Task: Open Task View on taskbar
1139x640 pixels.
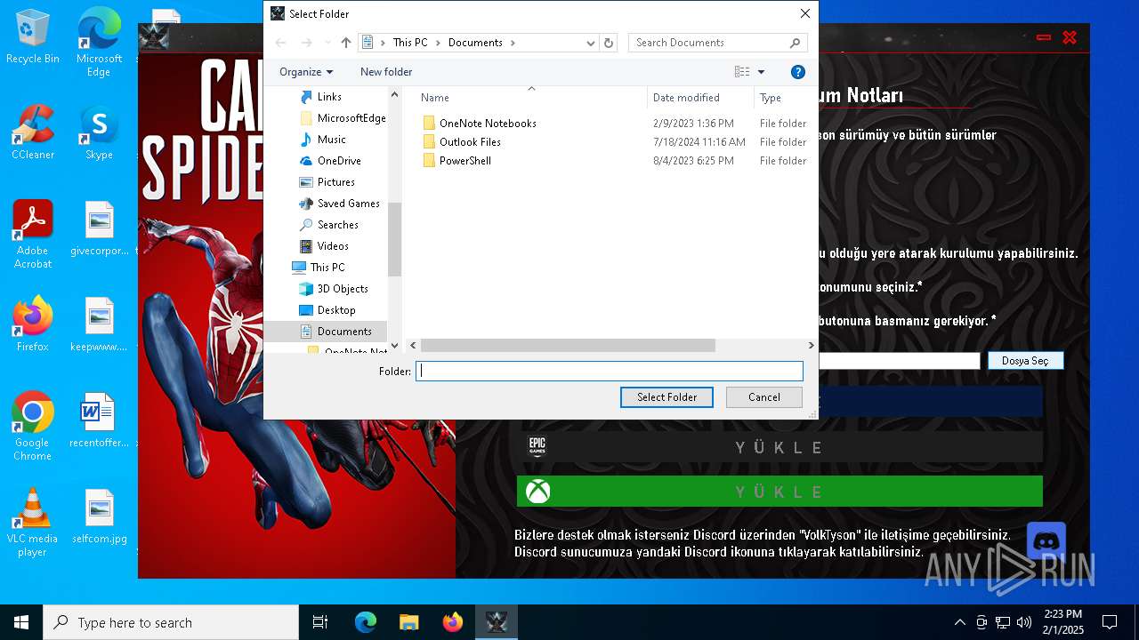Action: point(320,622)
